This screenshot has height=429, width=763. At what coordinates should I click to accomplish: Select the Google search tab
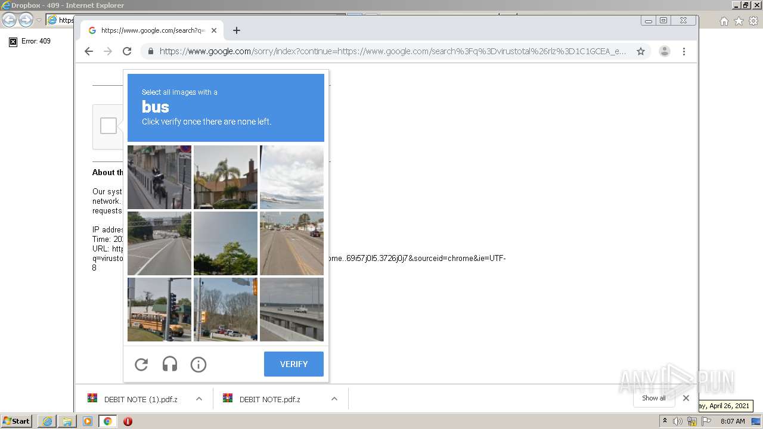(x=152, y=30)
